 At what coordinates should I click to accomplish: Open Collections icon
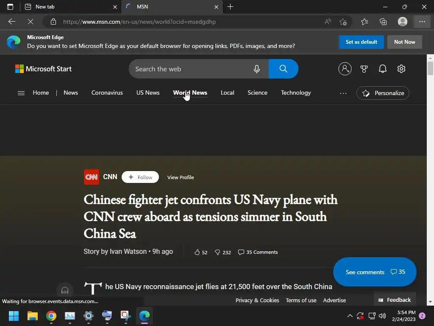pyautogui.click(x=383, y=22)
